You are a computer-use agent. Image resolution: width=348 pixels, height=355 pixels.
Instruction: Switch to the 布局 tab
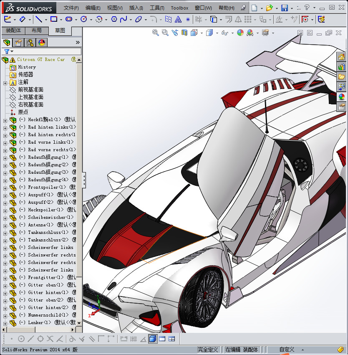(36, 30)
